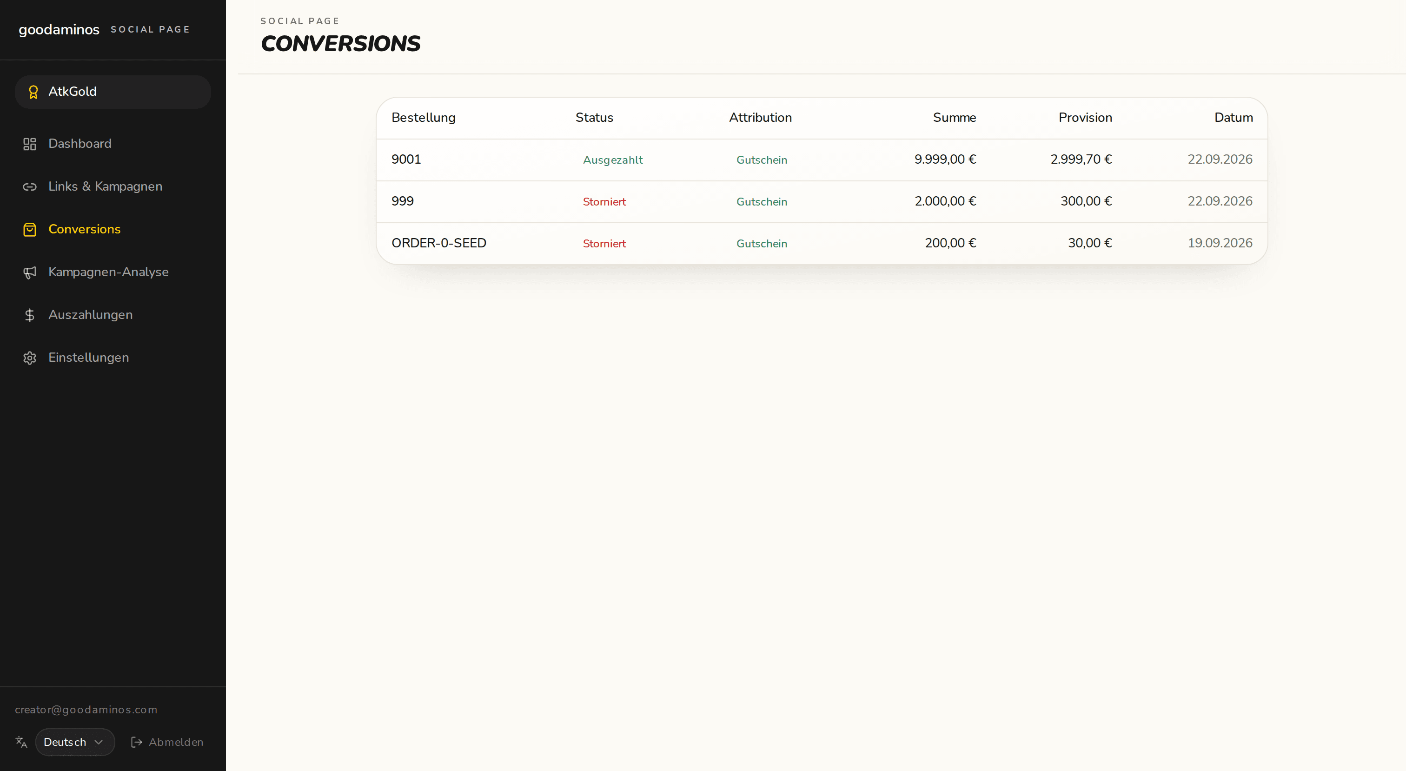Click the Auszahlungen dollar icon
The height and width of the screenshot is (771, 1406).
pyautogui.click(x=29, y=315)
